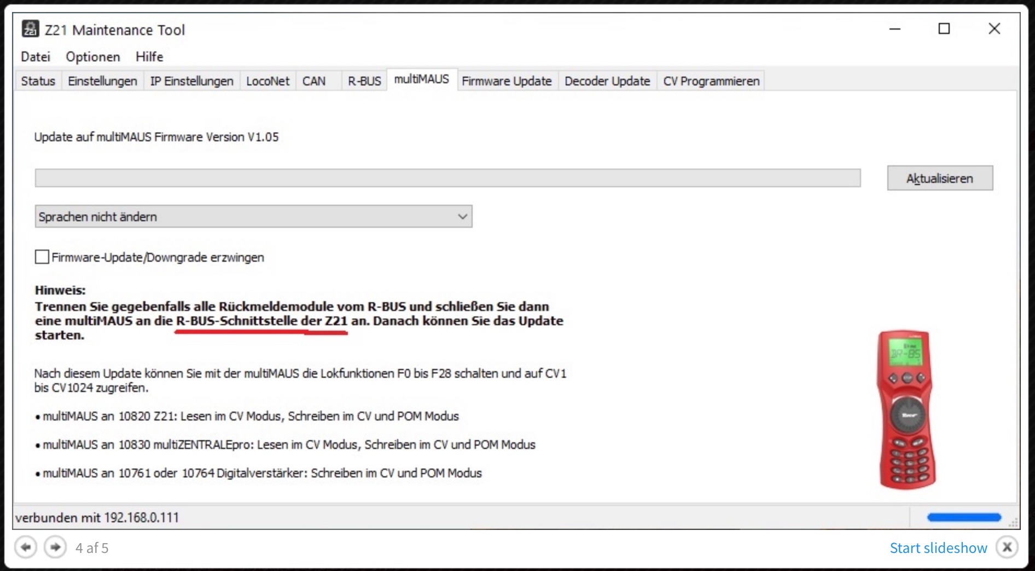Minimize the Z21 Maintenance Tool window
This screenshot has height=571, width=1035.
click(x=895, y=28)
